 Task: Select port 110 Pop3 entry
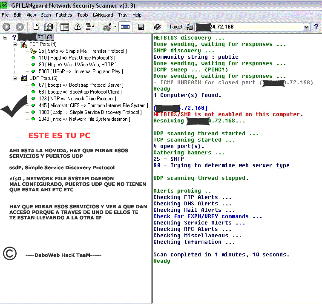pyautogui.click(x=77, y=58)
